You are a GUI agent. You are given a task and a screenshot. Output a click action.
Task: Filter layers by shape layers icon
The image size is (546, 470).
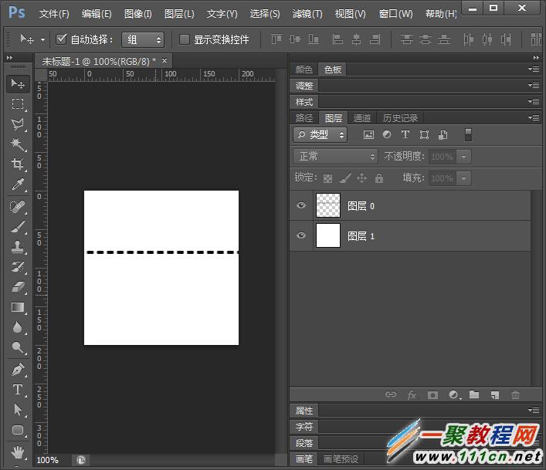(x=424, y=134)
